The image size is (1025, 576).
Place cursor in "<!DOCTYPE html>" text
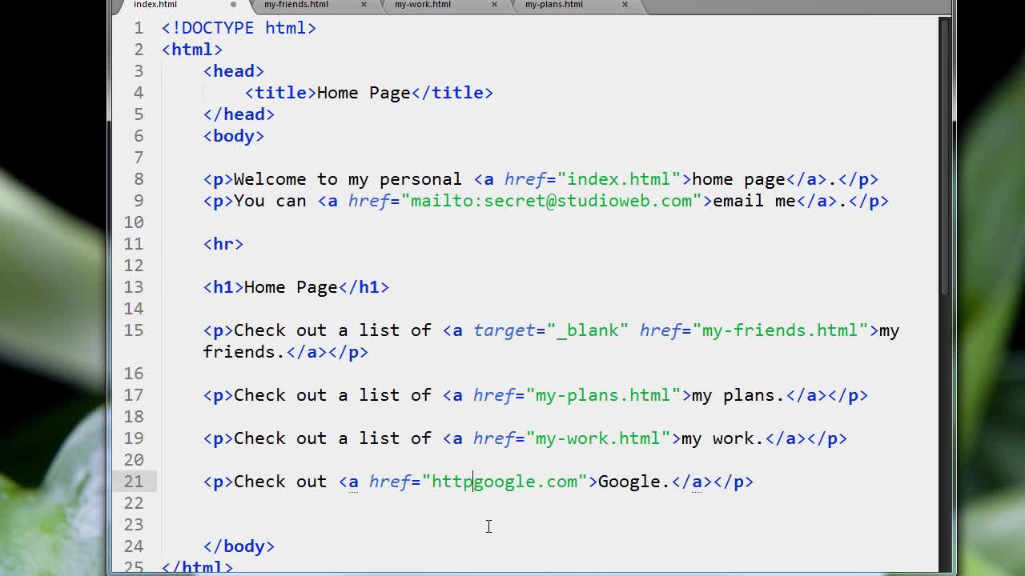point(239,28)
